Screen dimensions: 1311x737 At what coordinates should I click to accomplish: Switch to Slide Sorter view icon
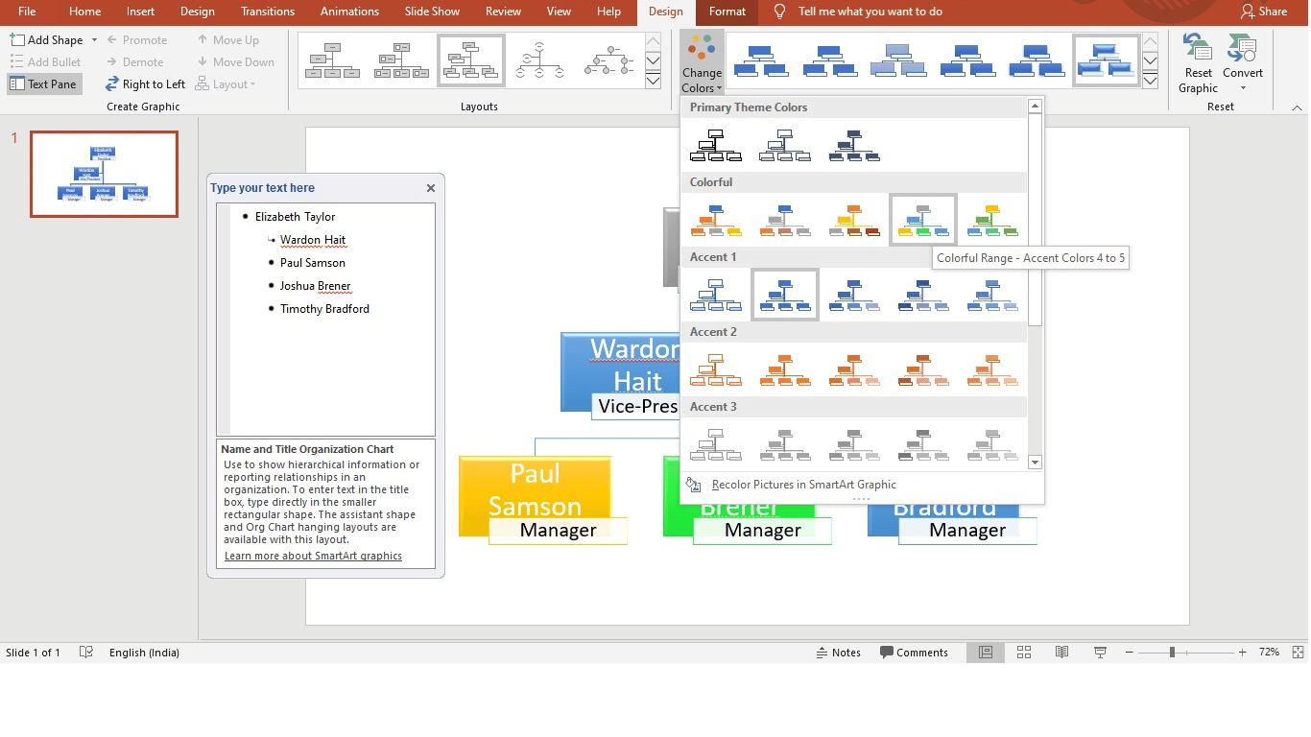click(1024, 653)
